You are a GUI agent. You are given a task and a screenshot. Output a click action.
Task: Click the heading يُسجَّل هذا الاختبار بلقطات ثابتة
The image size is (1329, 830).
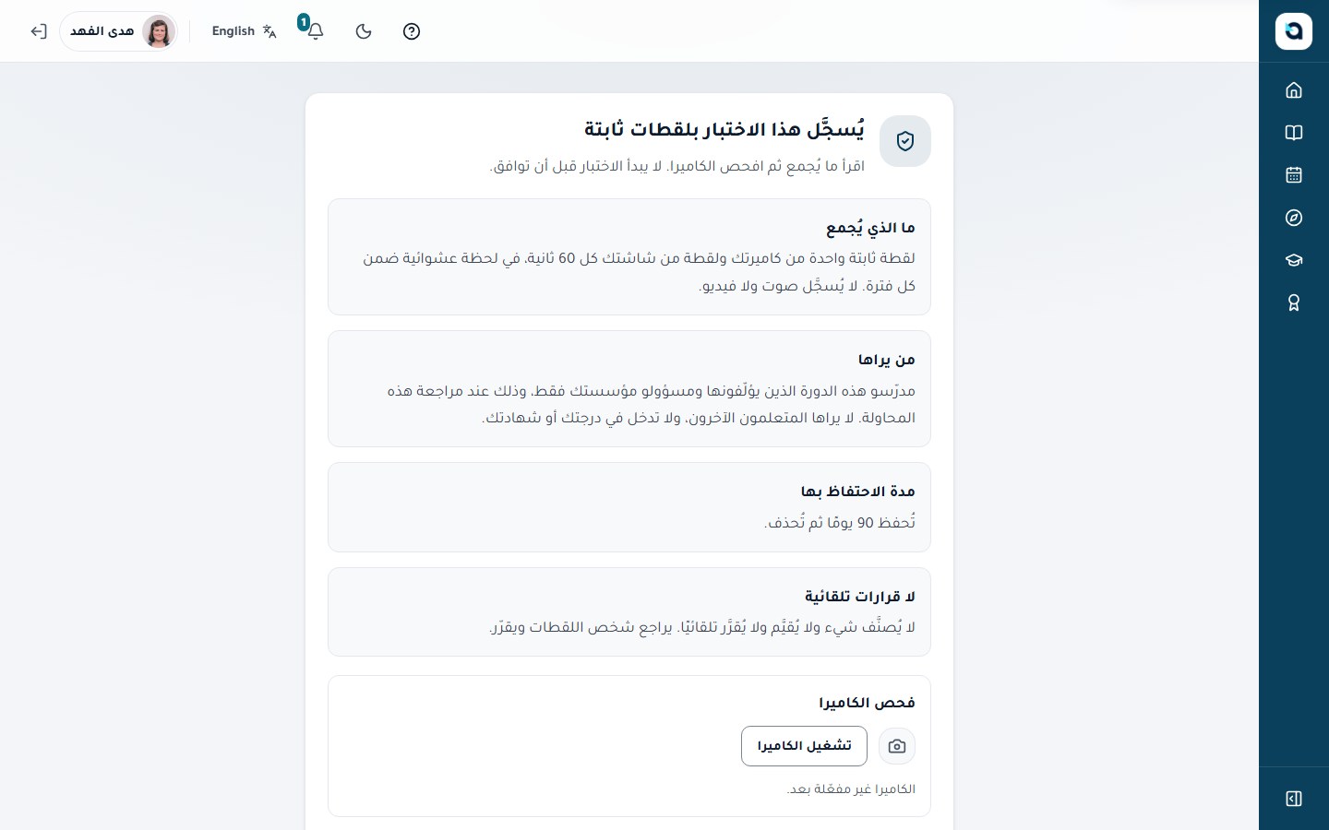pyautogui.click(x=724, y=129)
